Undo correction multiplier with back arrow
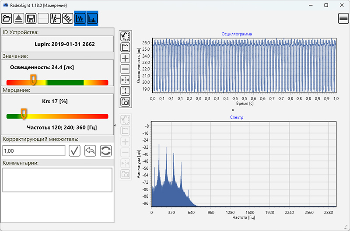Screen dimensions: 350x231 coord(90,151)
